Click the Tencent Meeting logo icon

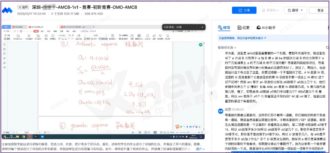coord(7,10)
